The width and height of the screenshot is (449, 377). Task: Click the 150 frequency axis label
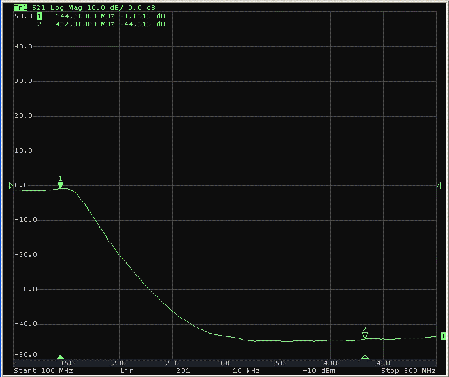(67, 363)
